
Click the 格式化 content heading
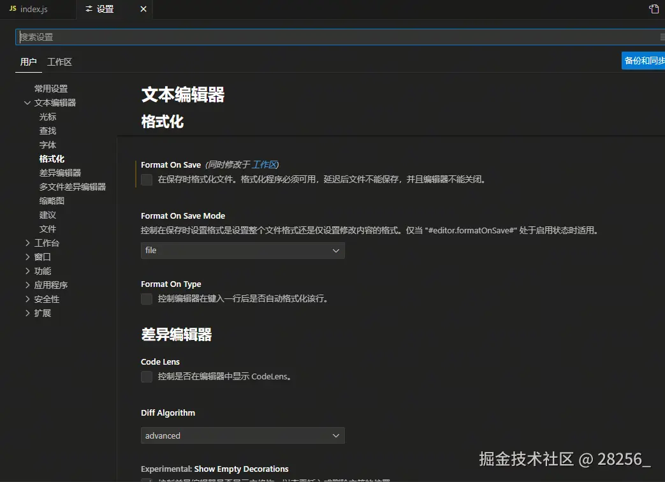162,122
